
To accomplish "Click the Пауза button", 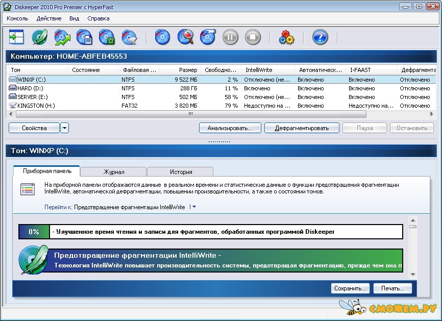I will coord(364,128).
